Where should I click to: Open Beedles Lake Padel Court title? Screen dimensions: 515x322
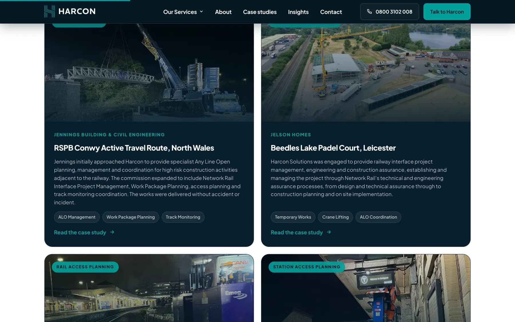(333, 148)
